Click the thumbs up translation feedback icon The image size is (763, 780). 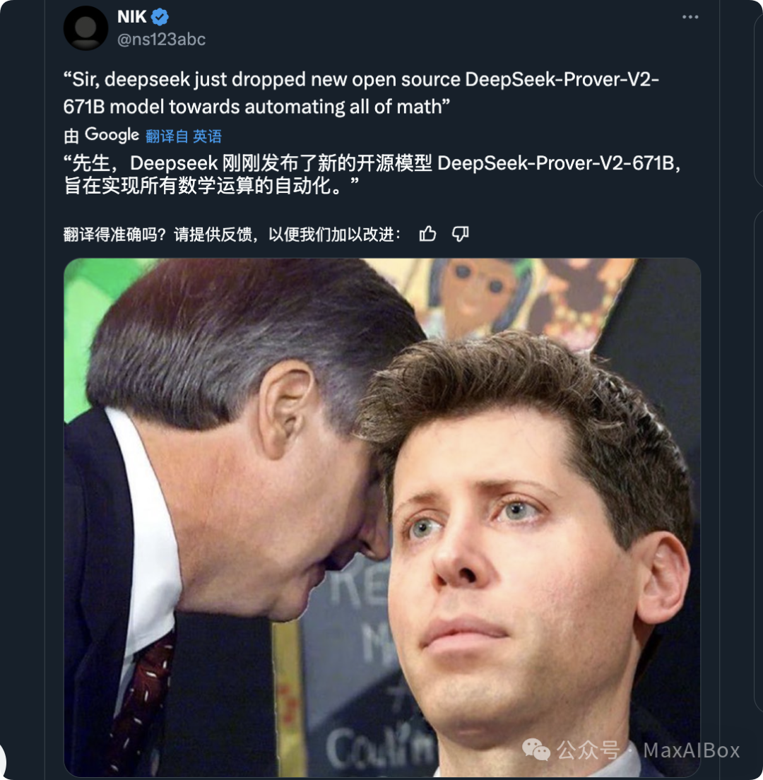(427, 233)
